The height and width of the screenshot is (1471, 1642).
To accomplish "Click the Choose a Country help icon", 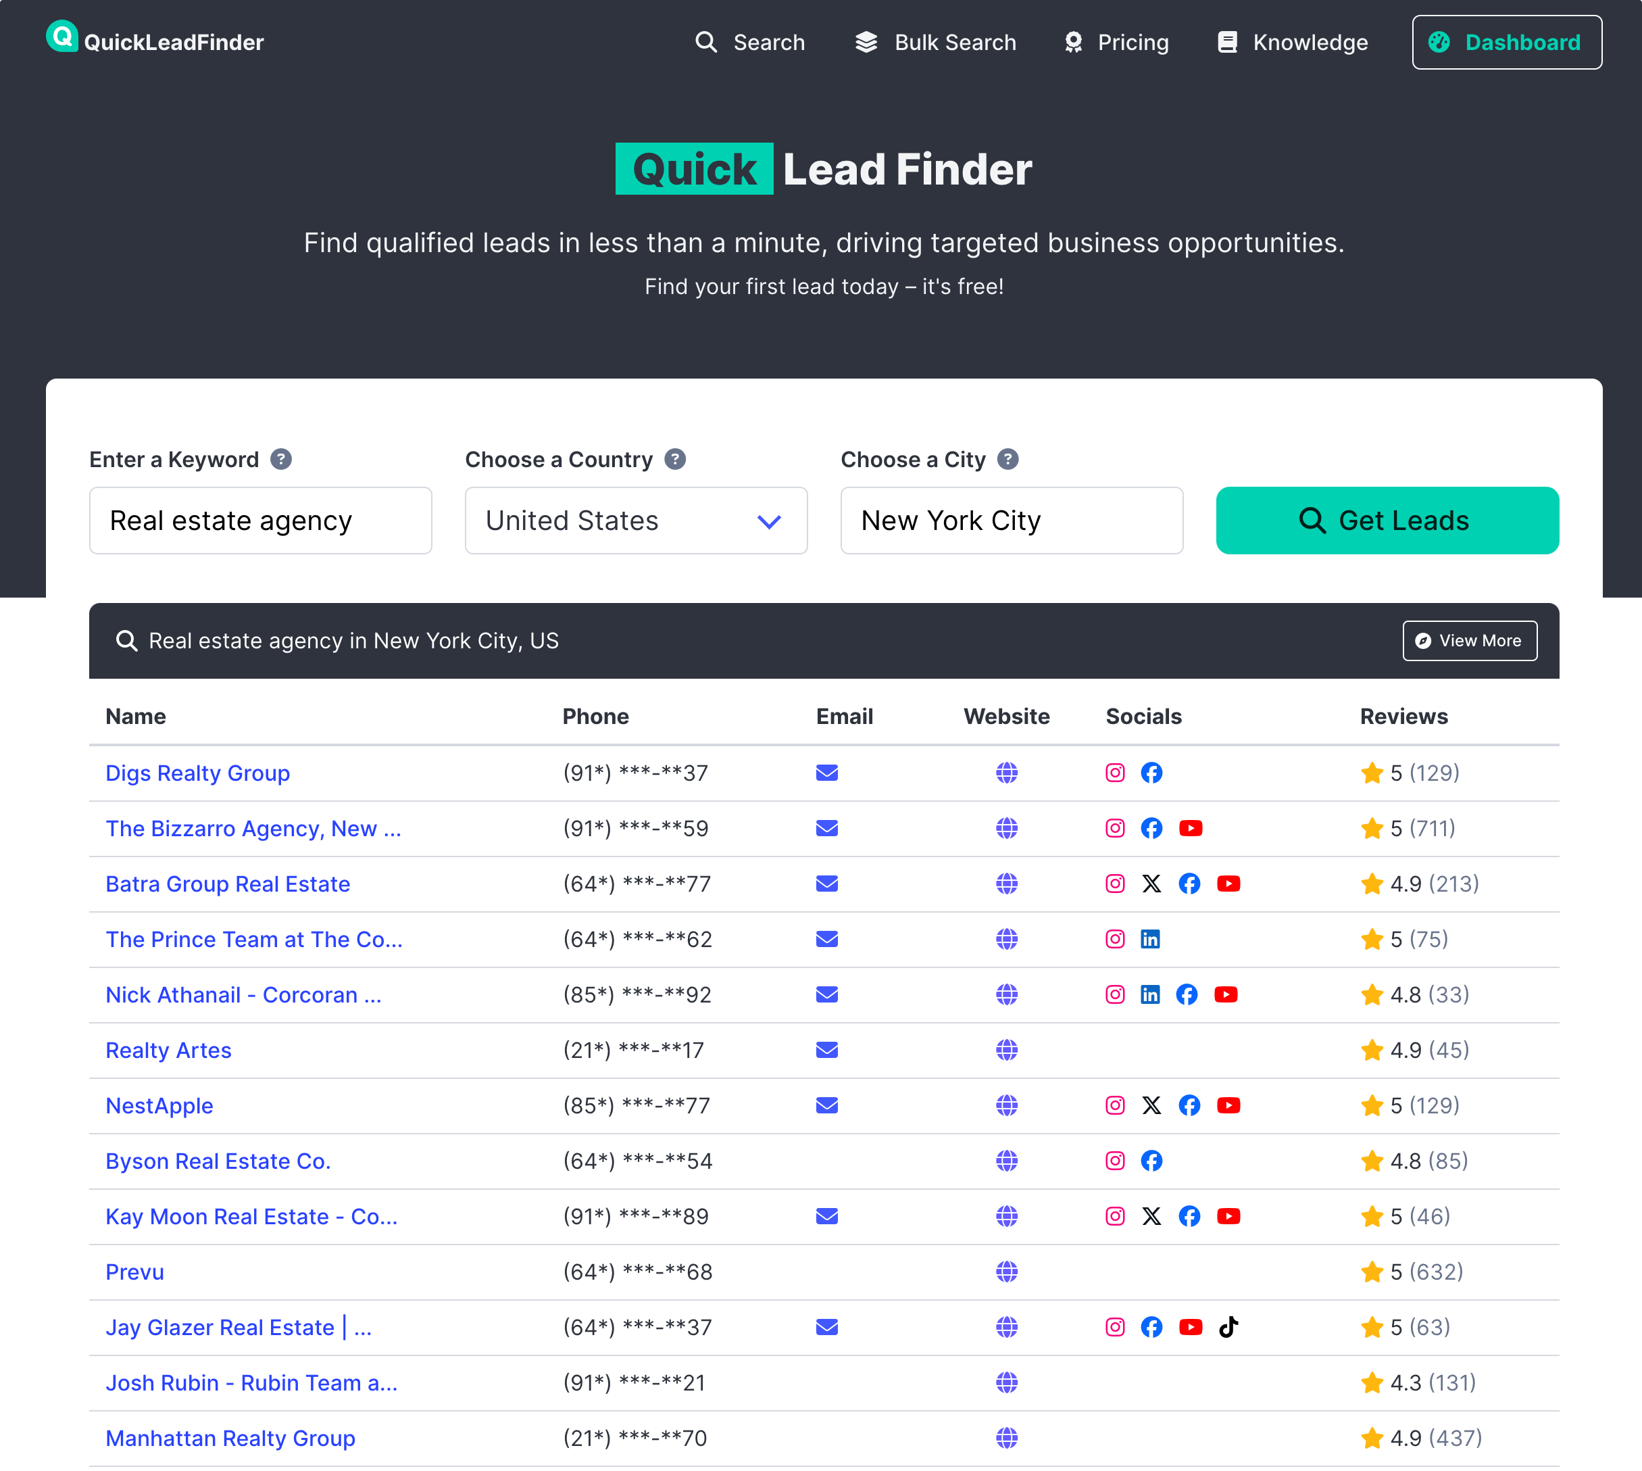I will [675, 459].
